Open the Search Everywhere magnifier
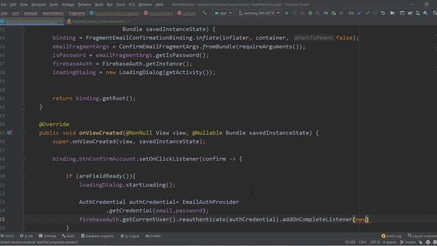Screen dimensions: 437x246 (x=434, y=13)
